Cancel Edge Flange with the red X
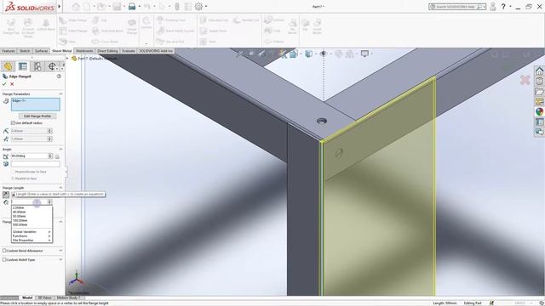 [12, 84]
